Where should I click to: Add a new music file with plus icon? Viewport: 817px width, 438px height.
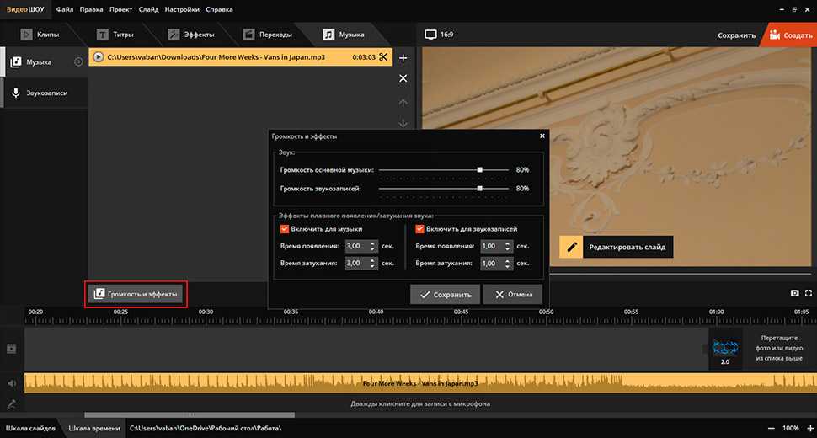[403, 58]
